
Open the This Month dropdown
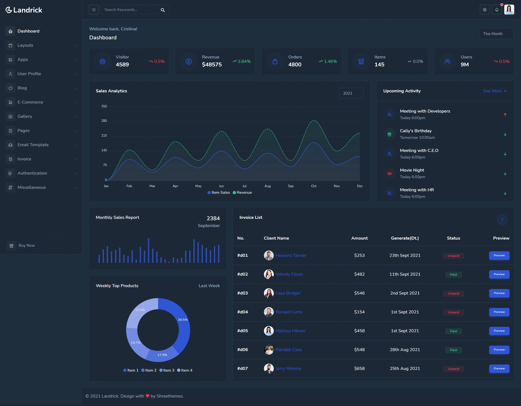click(x=497, y=34)
